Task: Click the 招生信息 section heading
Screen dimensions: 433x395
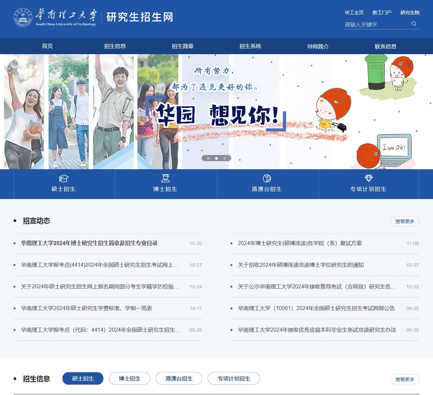Action: (x=36, y=379)
